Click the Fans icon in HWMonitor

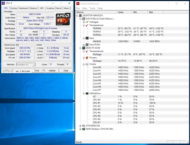[87, 38]
